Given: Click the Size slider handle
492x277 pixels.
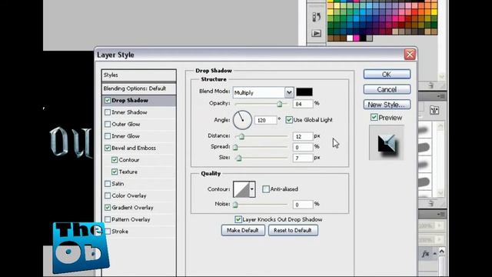Looking at the screenshot, I should [x=239, y=158].
